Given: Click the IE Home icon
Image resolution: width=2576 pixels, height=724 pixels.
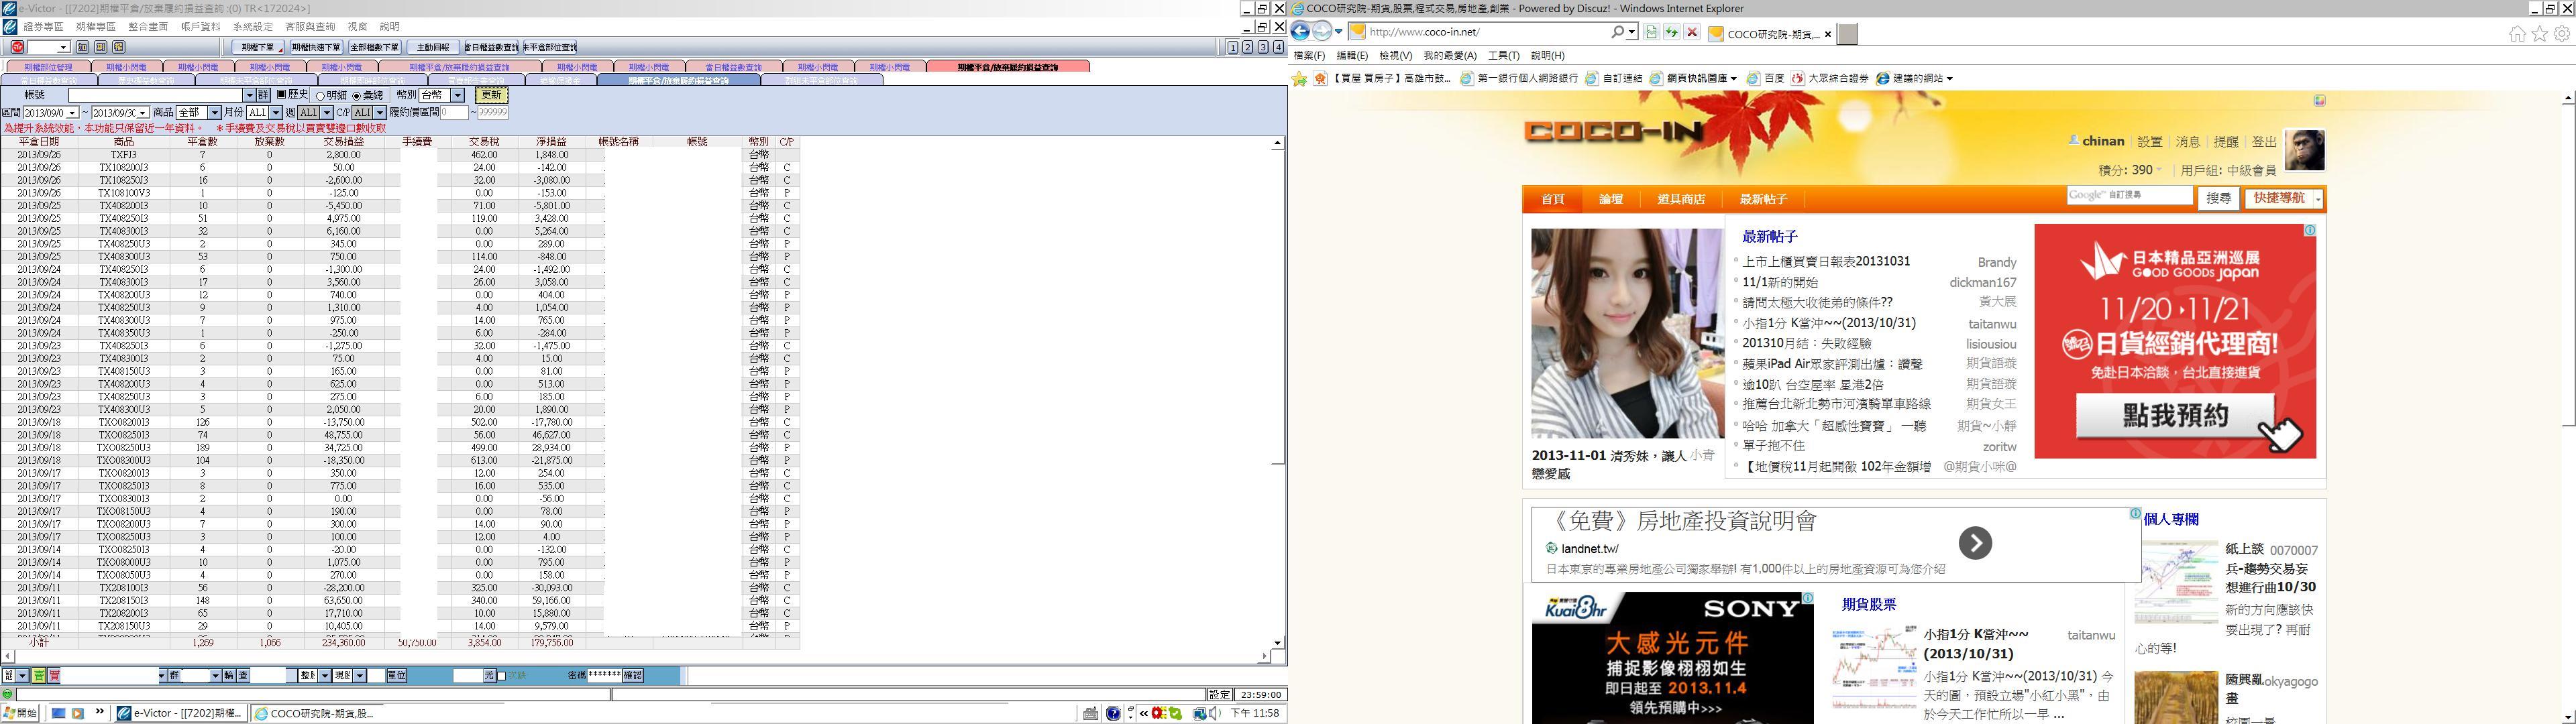Looking at the screenshot, I should (x=2518, y=33).
